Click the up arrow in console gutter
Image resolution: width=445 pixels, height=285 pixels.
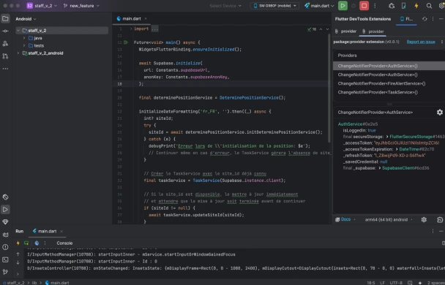click(18, 254)
